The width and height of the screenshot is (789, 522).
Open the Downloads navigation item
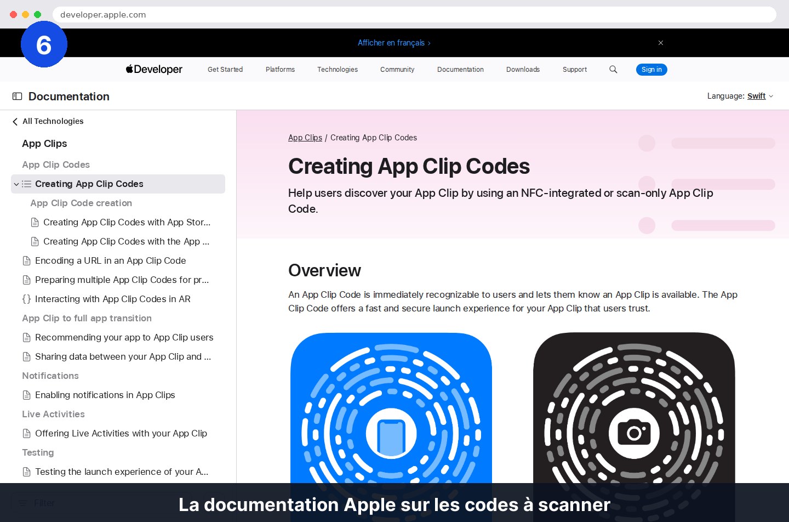coord(523,70)
